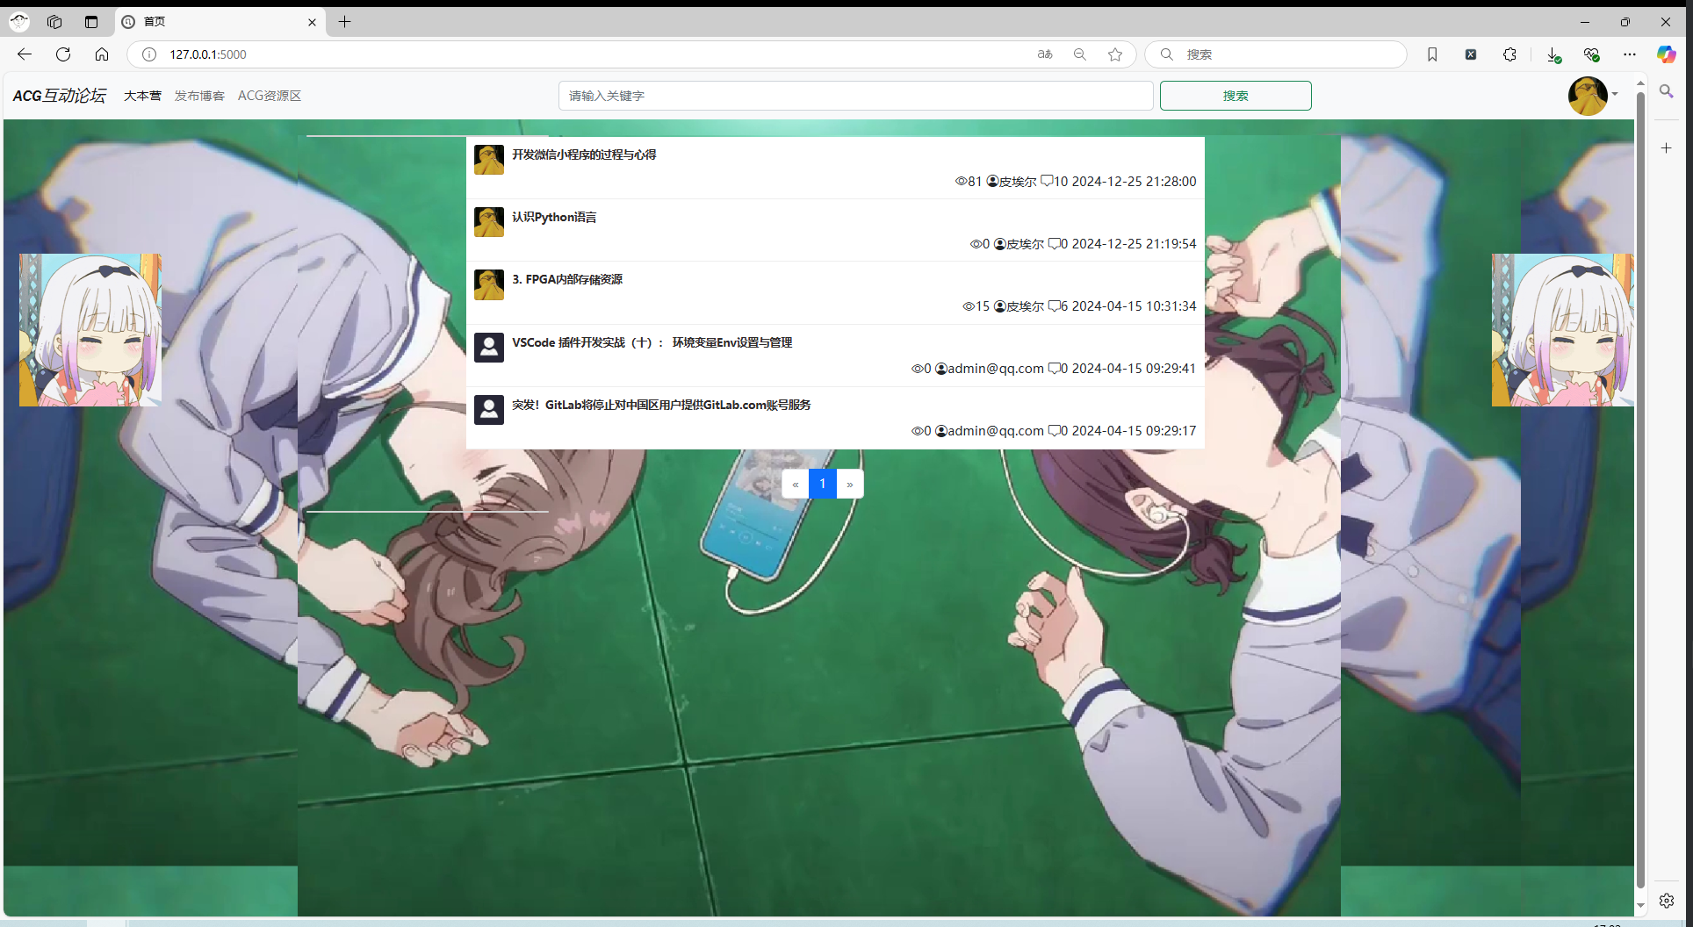Expand the user avatar dropdown

(1593, 96)
